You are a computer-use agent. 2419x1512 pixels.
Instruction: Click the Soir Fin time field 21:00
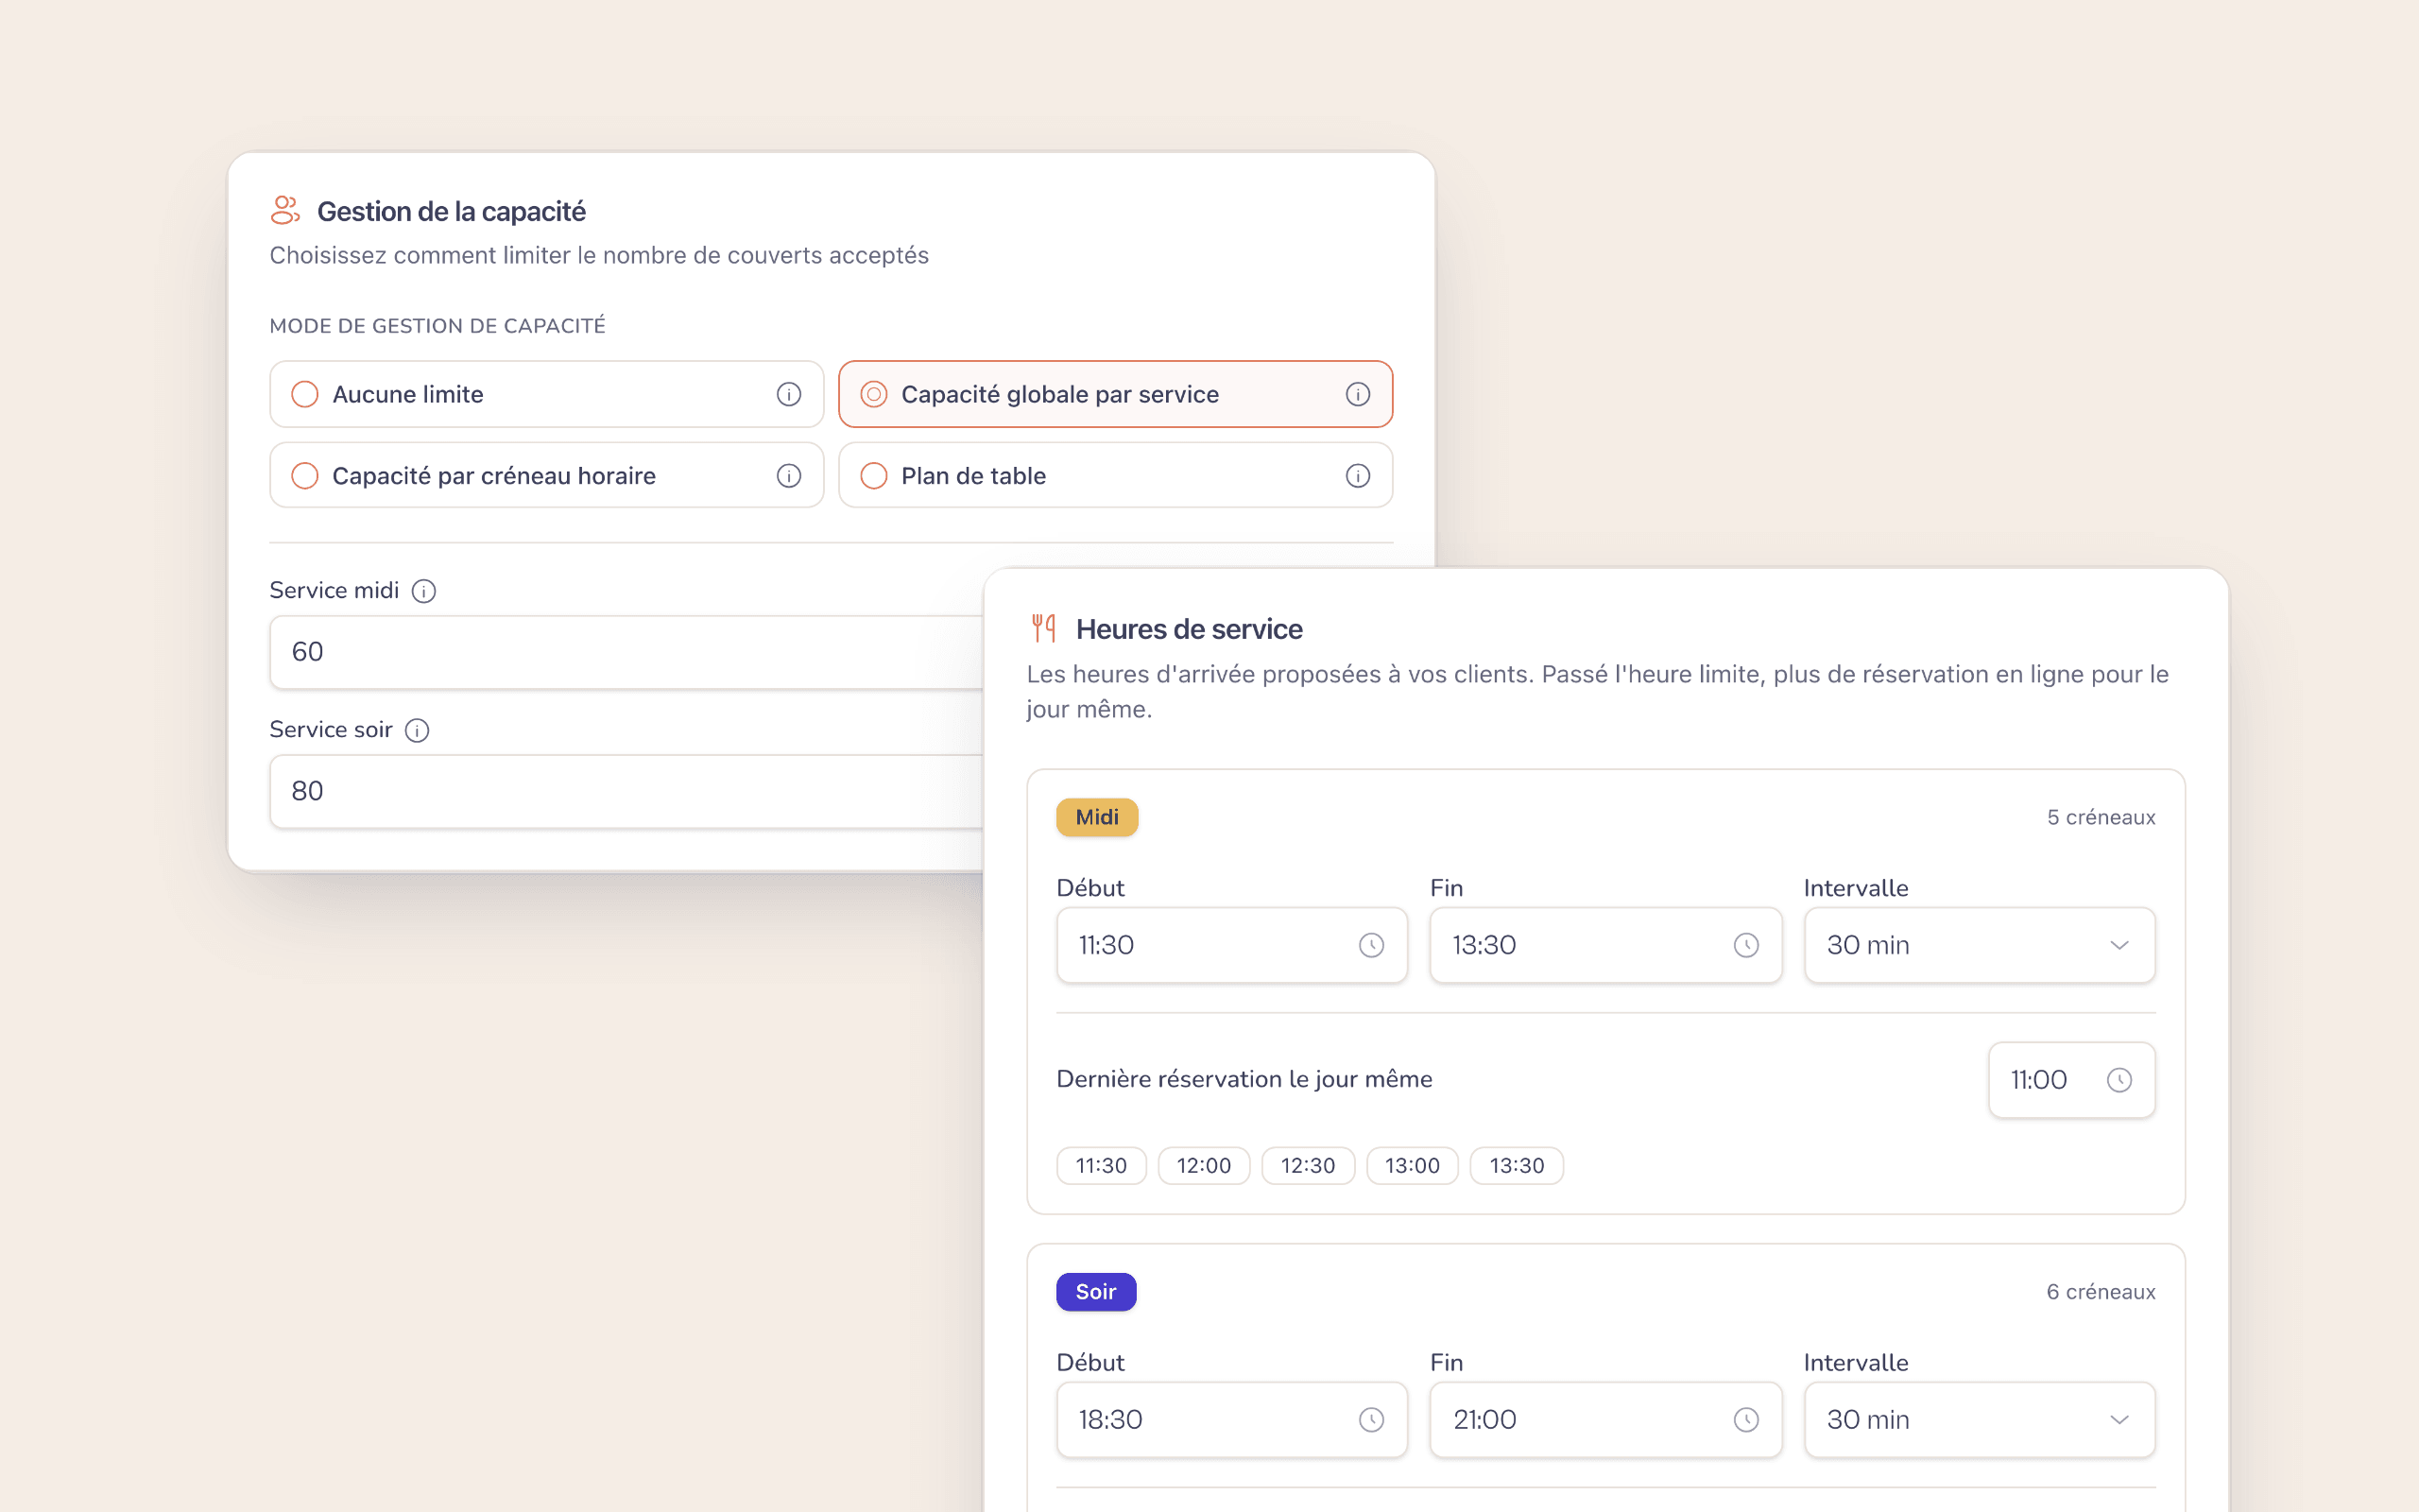tap(1605, 1420)
